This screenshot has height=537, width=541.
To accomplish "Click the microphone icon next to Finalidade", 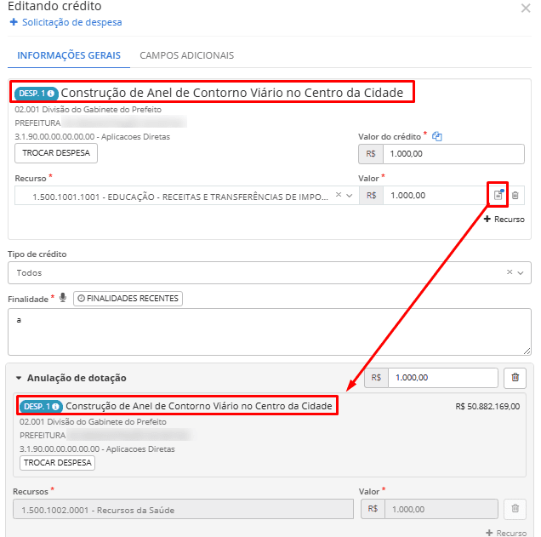I will pyautogui.click(x=62, y=298).
